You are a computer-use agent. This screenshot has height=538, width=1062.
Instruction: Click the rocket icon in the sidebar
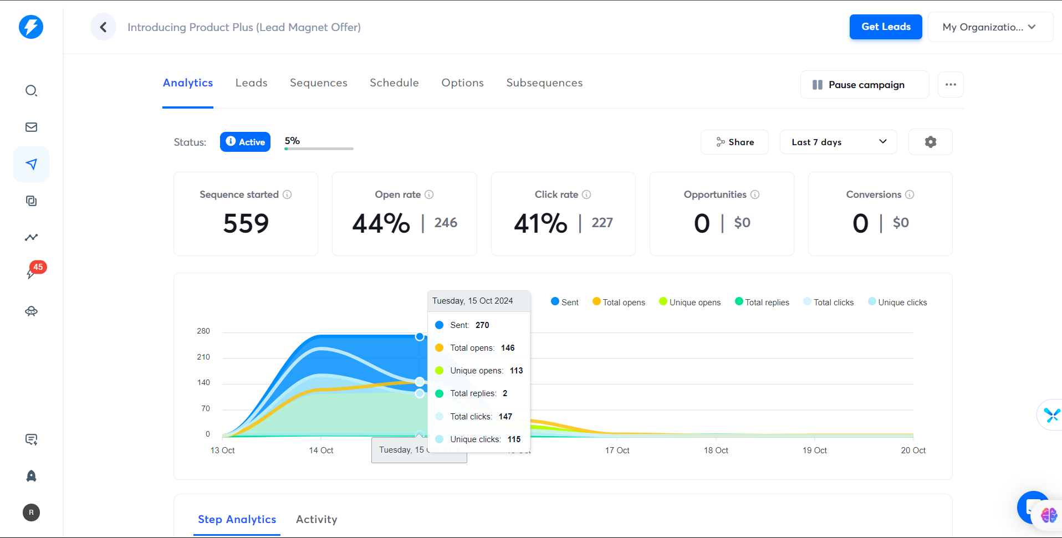point(31,476)
